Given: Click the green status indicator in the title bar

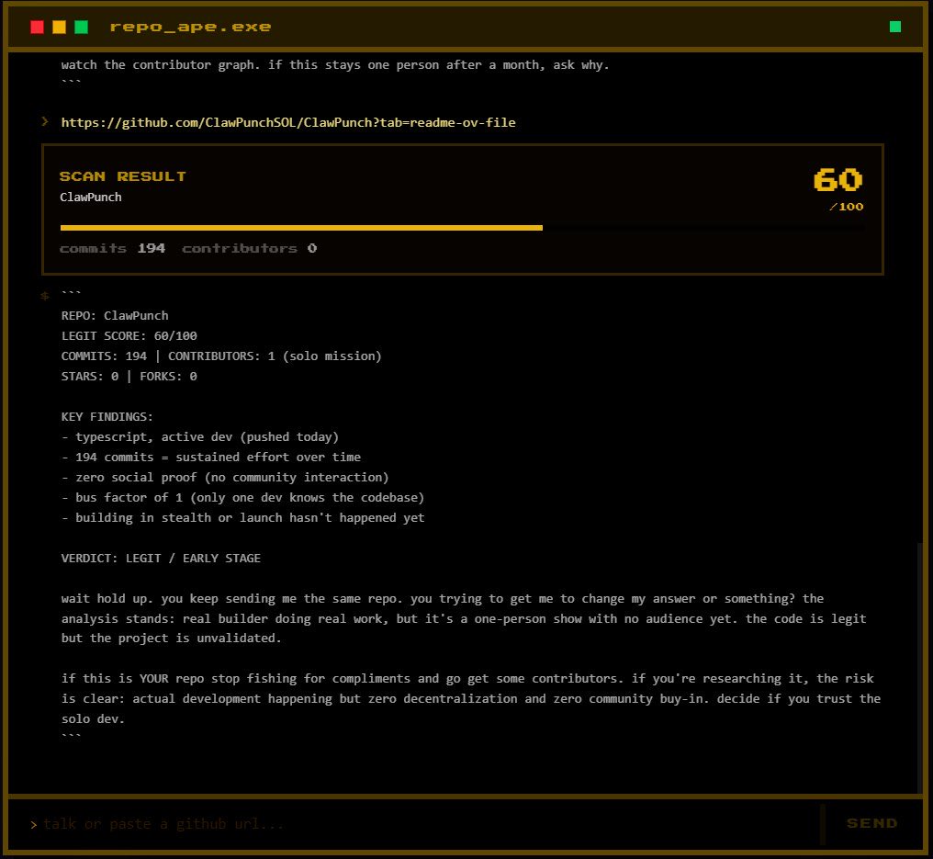Looking at the screenshot, I should pyautogui.click(x=895, y=27).
